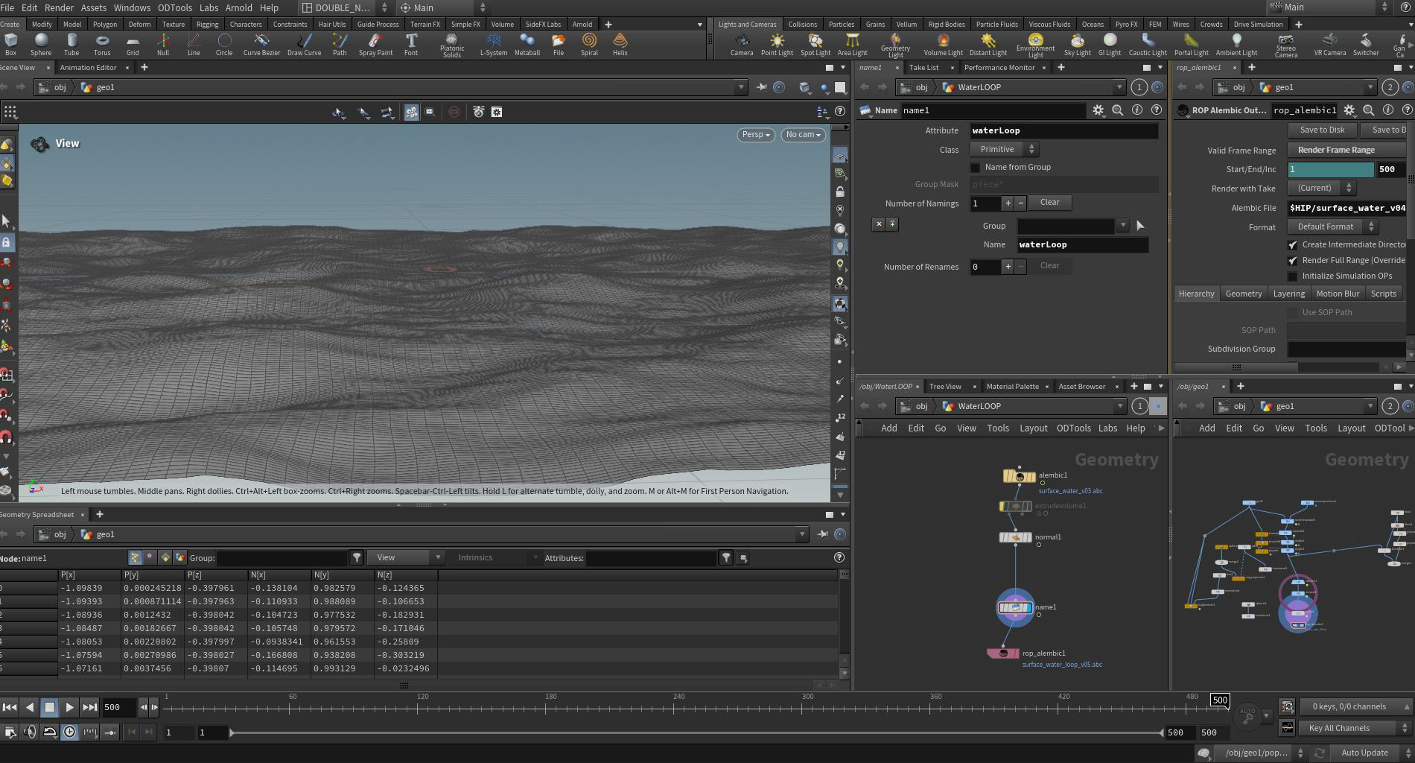The image size is (1415, 763).
Task: Open the L-System shelf tool
Action: (x=493, y=43)
